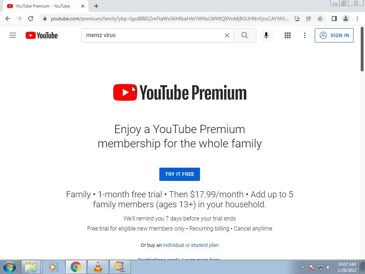Viewport: 365px width, 274px height.
Task: Click the magnifying glass search button
Action: 245,35
